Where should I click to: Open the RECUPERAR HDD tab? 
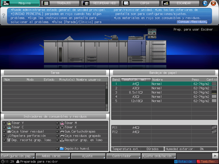tap(100, 3)
